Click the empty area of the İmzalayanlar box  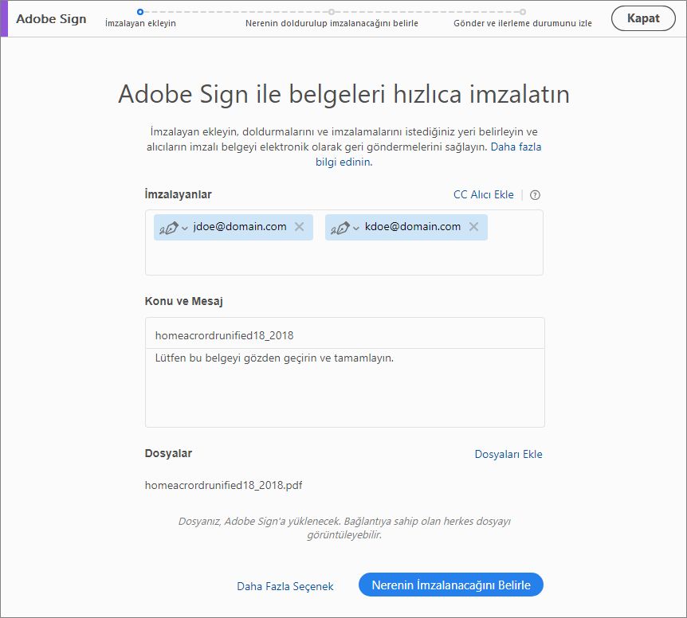(344, 259)
